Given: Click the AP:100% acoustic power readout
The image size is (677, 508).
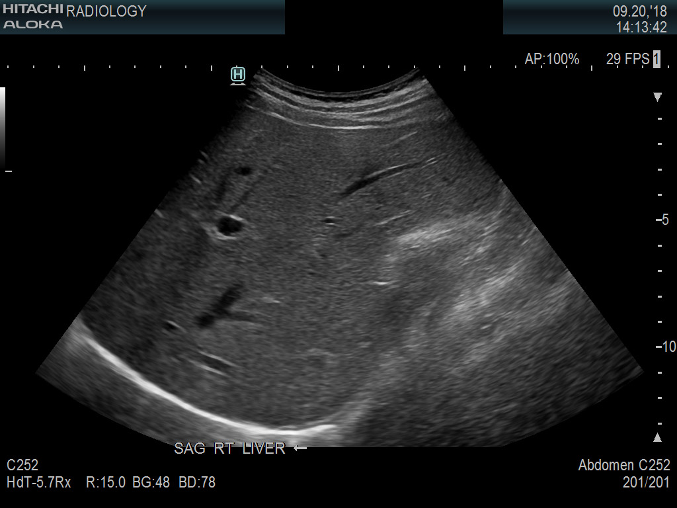Looking at the screenshot, I should pyautogui.click(x=551, y=60).
